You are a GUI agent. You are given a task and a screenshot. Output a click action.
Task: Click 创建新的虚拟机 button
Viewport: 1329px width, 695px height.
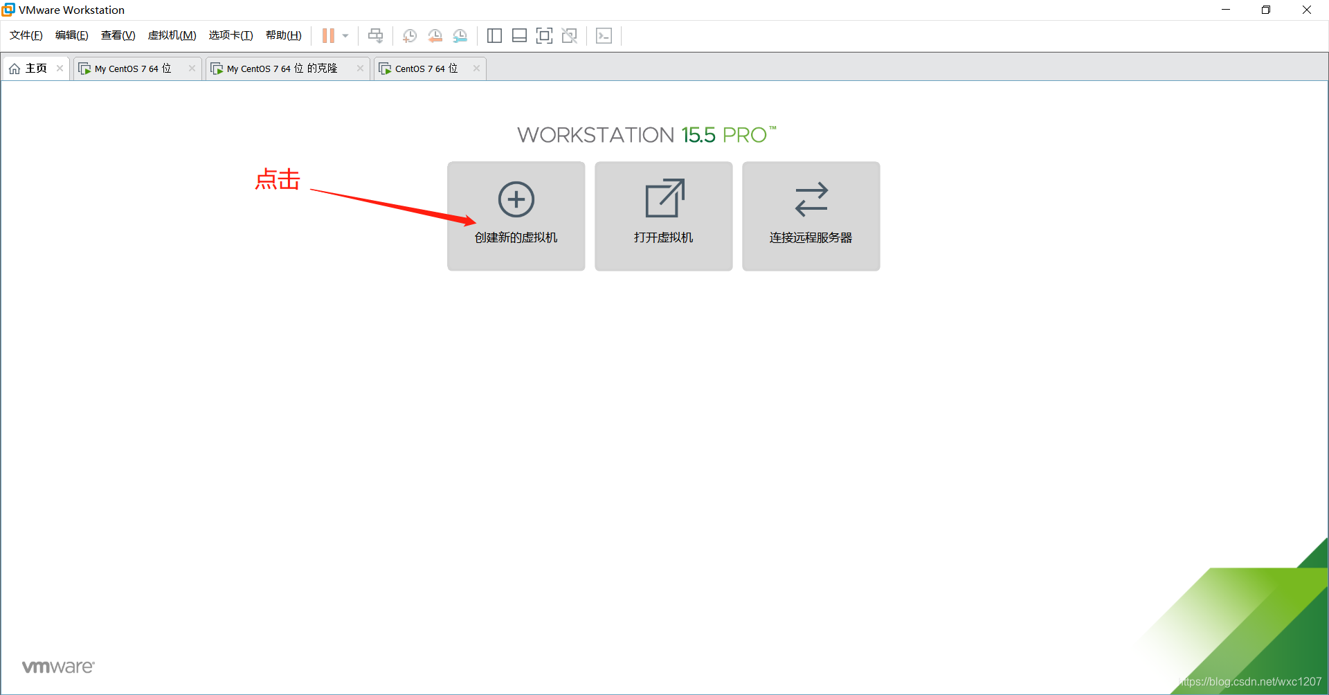pyautogui.click(x=516, y=216)
